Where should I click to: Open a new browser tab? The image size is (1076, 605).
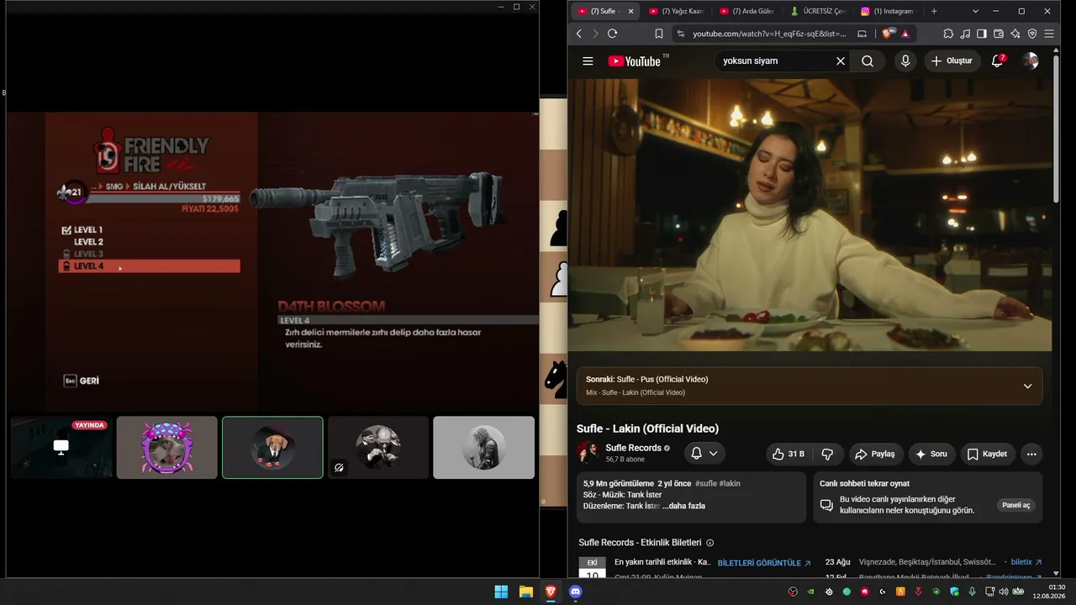tap(934, 11)
